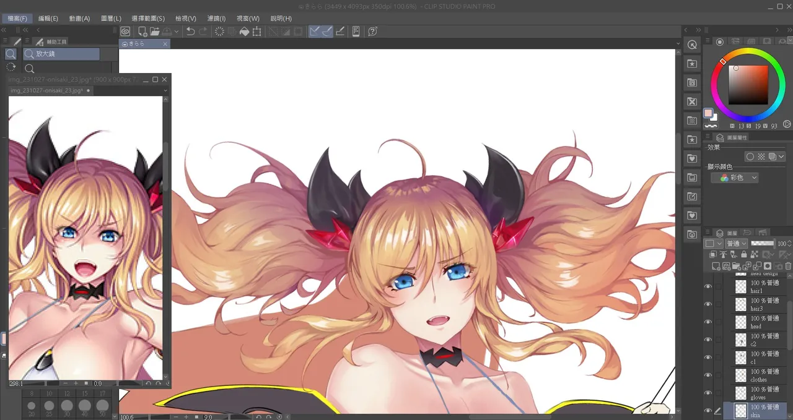Open the 圖層(L) menu
The width and height of the screenshot is (793, 420).
(x=111, y=19)
